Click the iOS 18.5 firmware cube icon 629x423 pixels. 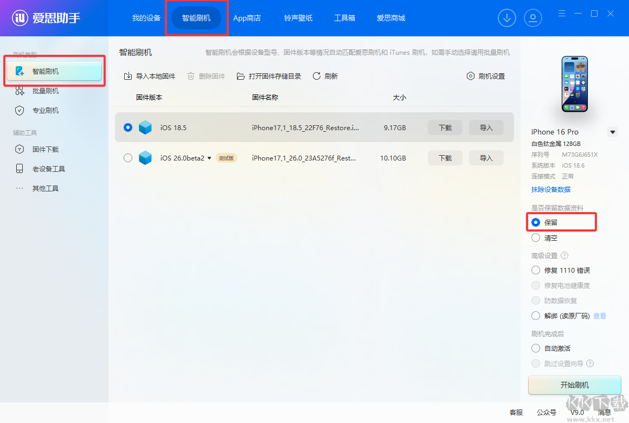click(x=145, y=127)
